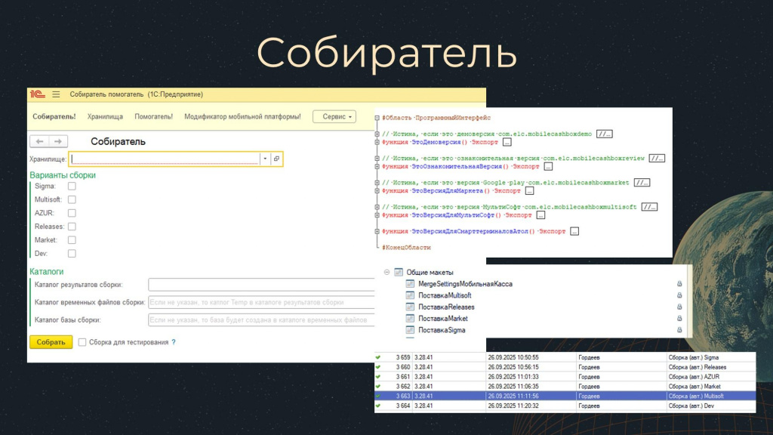Select MergeSettingsМобильнаяКасса tree item
The height and width of the screenshot is (435, 773).
pyautogui.click(x=465, y=284)
